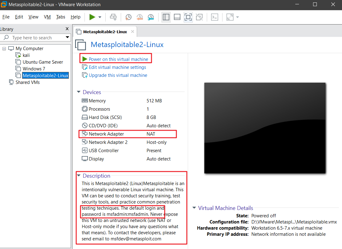
Task: Click the Network Adapter 2 entry
Action: [108, 142]
